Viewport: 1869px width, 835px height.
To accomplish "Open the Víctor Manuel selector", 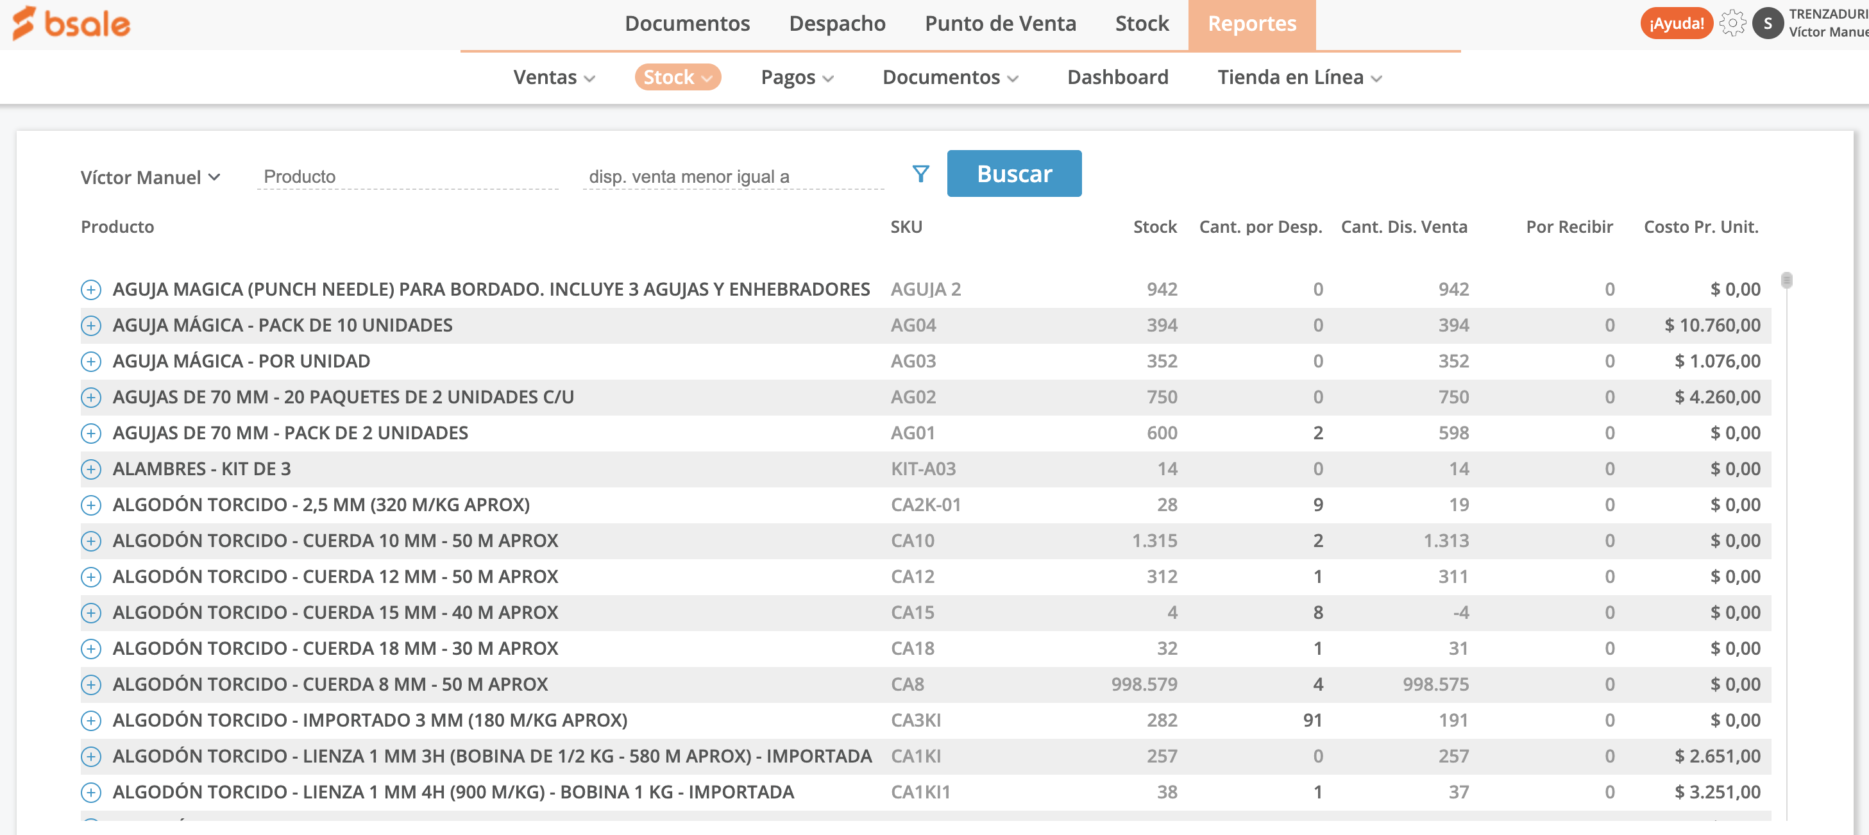I will click(149, 176).
